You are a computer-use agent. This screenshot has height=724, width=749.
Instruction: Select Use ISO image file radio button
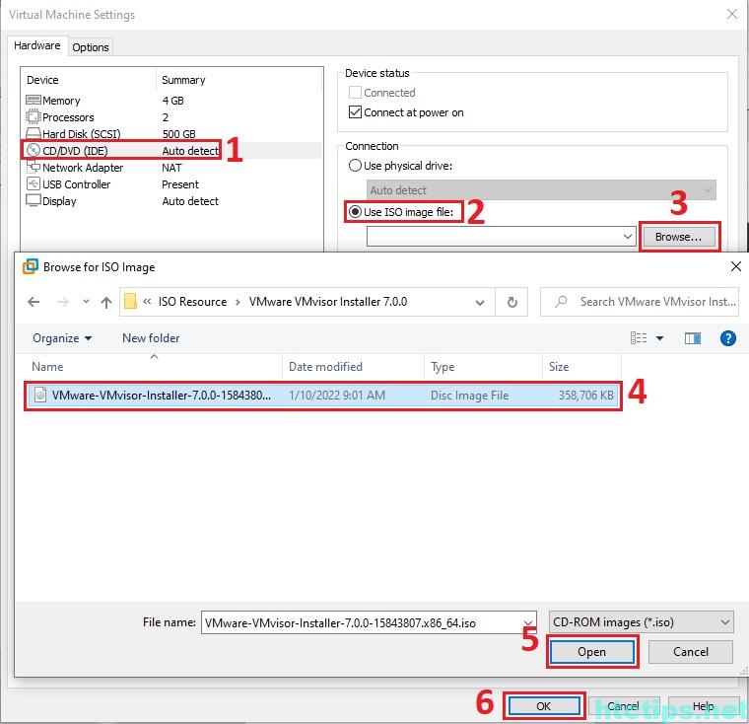(355, 211)
